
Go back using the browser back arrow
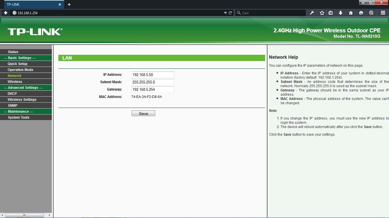(x=6, y=13)
